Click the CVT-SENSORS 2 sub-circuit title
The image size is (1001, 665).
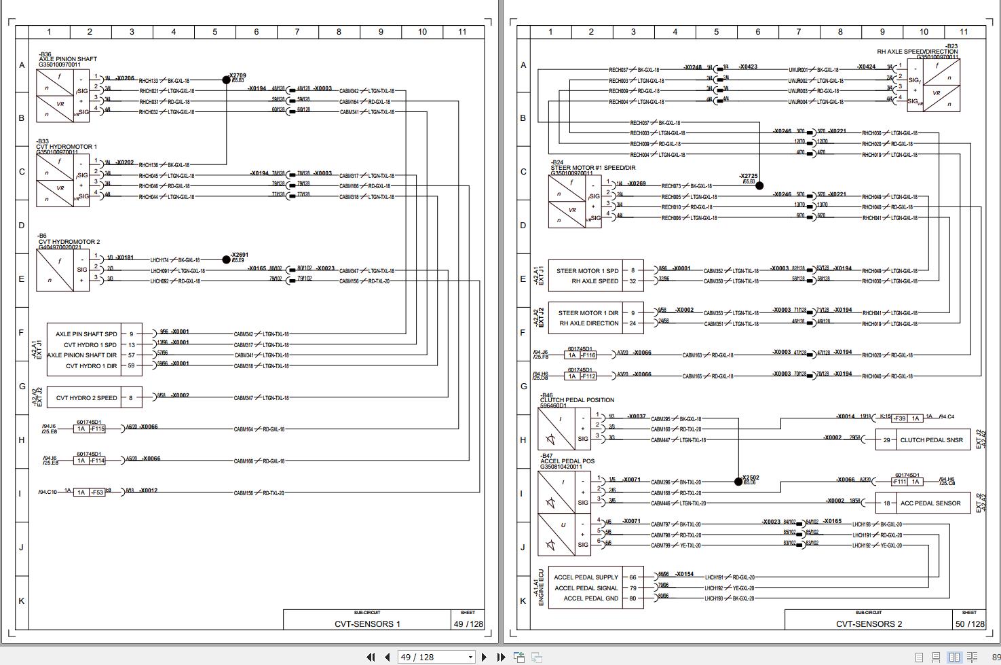(869, 624)
